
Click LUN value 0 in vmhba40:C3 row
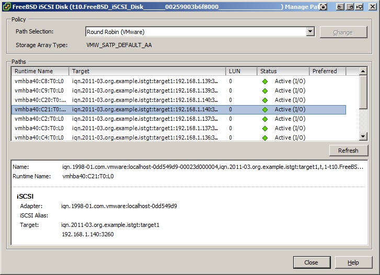coord(231,128)
